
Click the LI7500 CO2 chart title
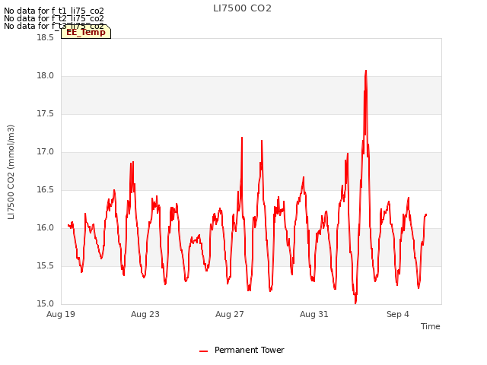242,8
